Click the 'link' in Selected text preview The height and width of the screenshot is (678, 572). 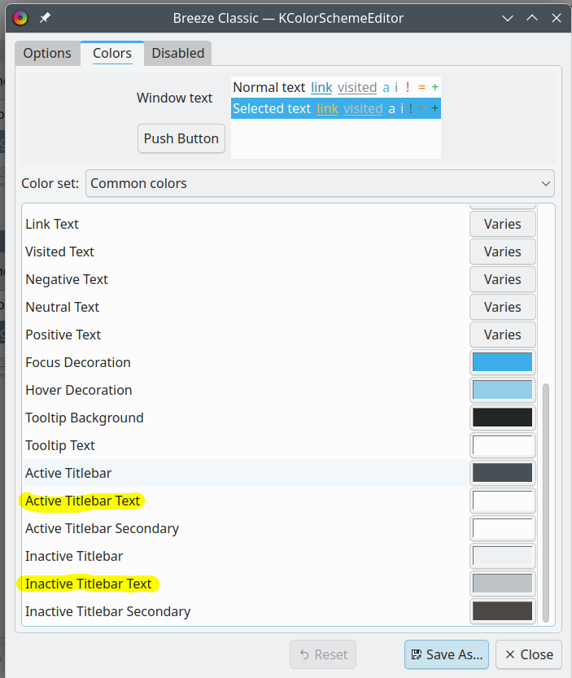327,108
